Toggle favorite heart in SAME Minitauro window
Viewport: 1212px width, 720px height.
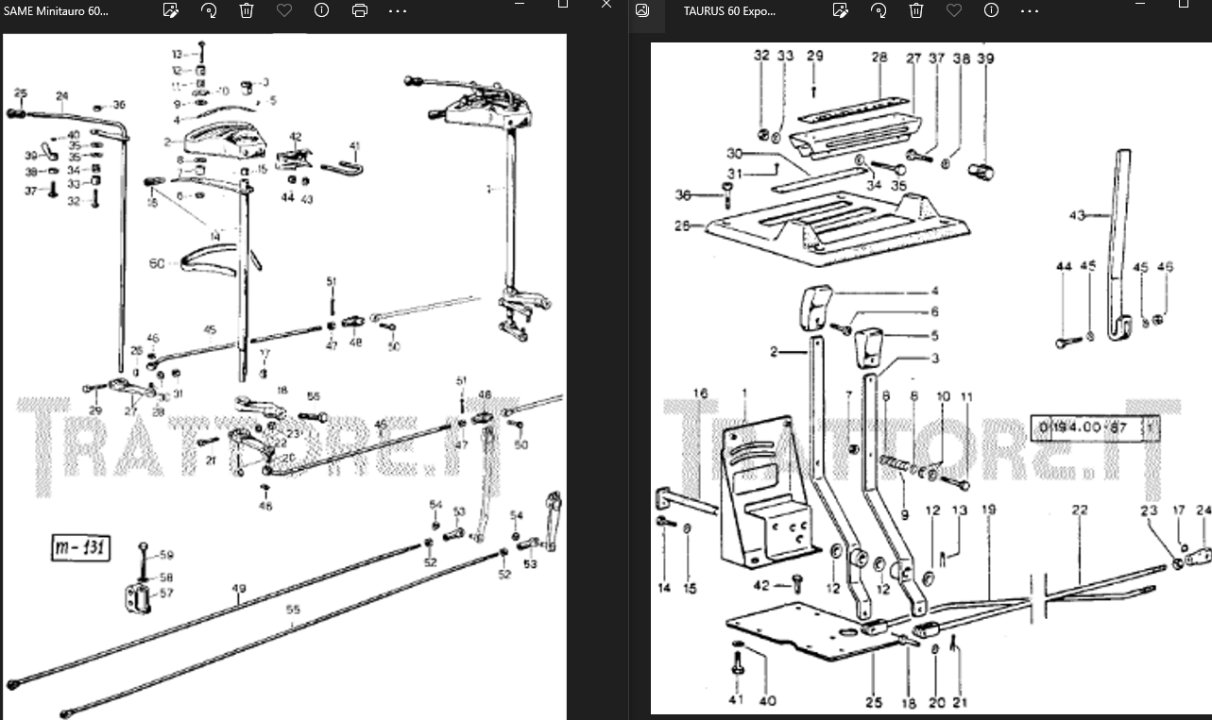pyautogui.click(x=284, y=10)
